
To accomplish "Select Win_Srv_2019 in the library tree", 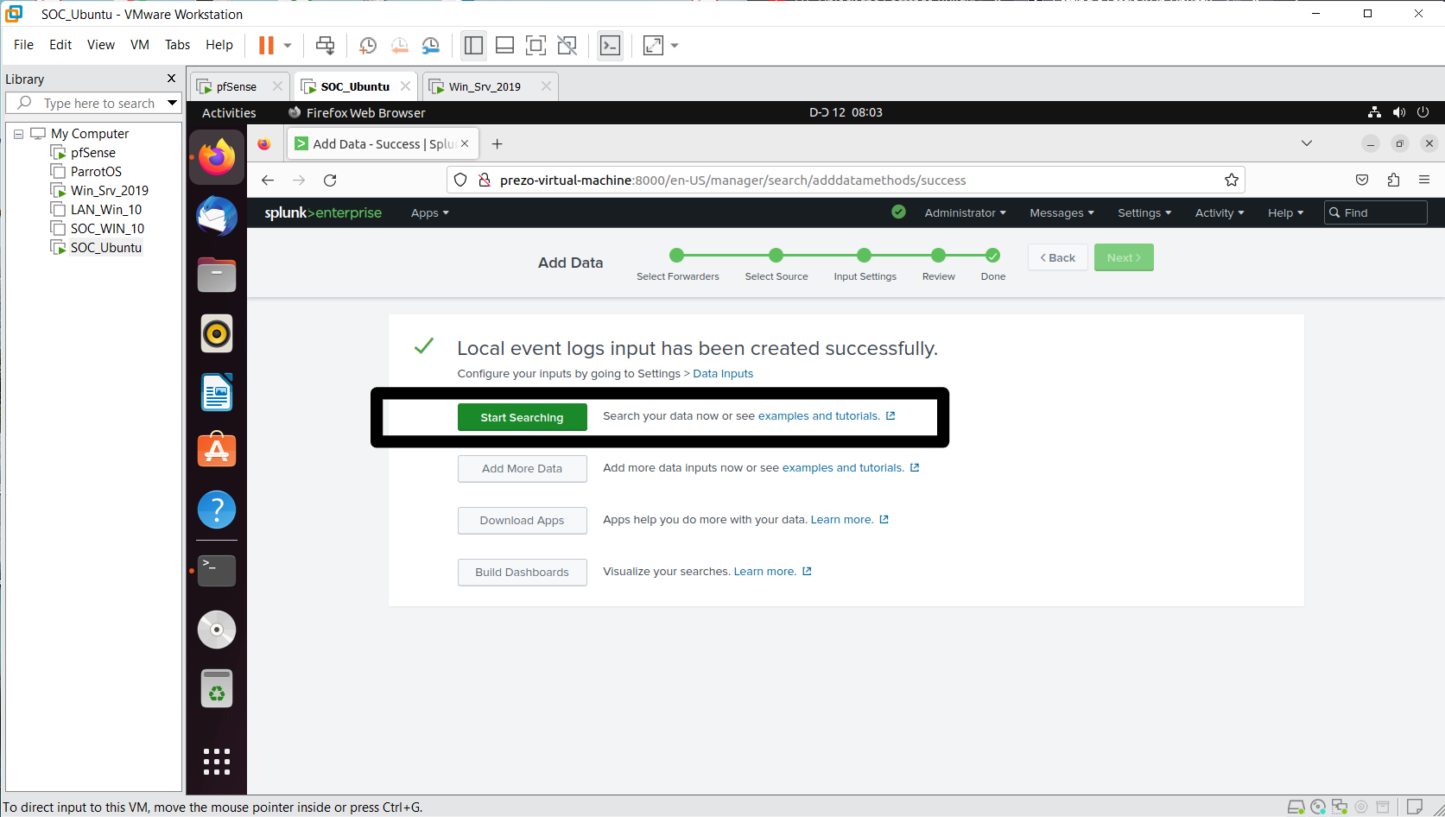I will (x=110, y=191).
